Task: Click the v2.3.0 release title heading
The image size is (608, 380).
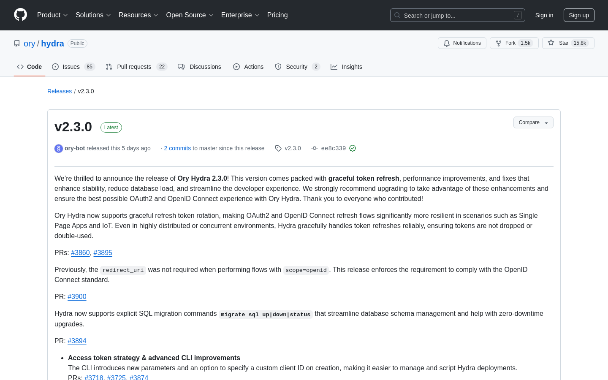Action: tap(73, 127)
